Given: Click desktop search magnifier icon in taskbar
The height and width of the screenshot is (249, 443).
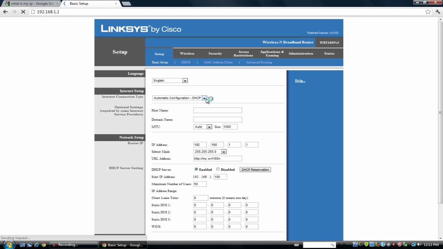Looking at the screenshot, I should tap(333, 245).
